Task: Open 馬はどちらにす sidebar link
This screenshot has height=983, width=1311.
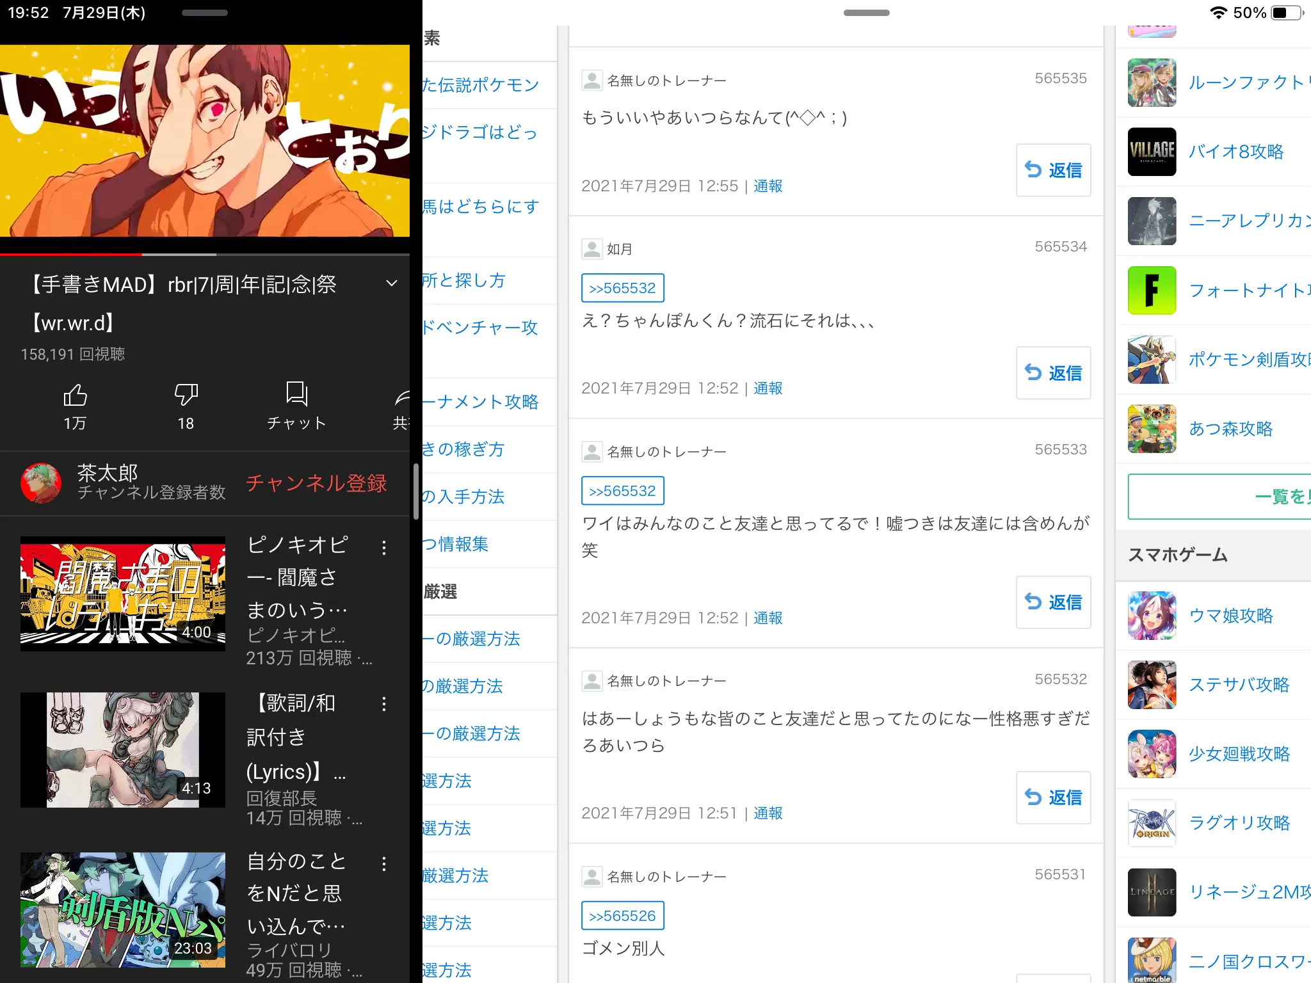Action: (x=480, y=207)
